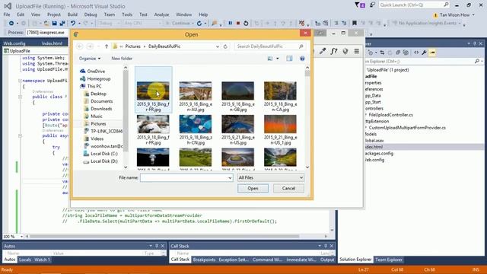Switch to the Output tab
Screen dimensions: 487x274
(x=327, y=260)
